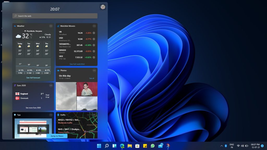
Task: Open the profile avatar atop the widgets panel
Action: 103,7
